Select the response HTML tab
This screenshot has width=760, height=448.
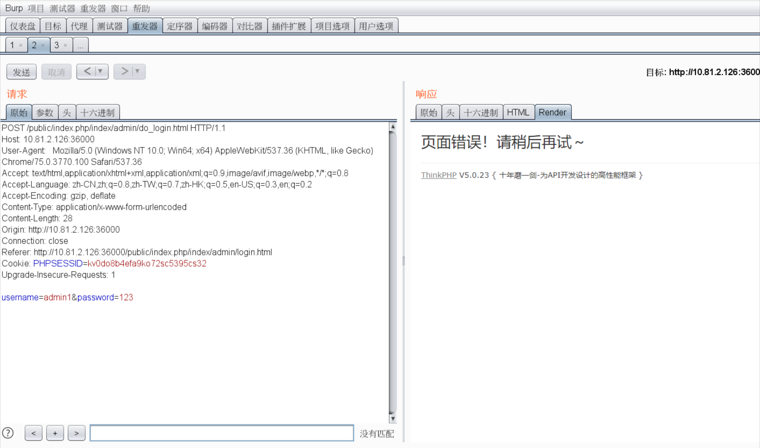(x=518, y=113)
